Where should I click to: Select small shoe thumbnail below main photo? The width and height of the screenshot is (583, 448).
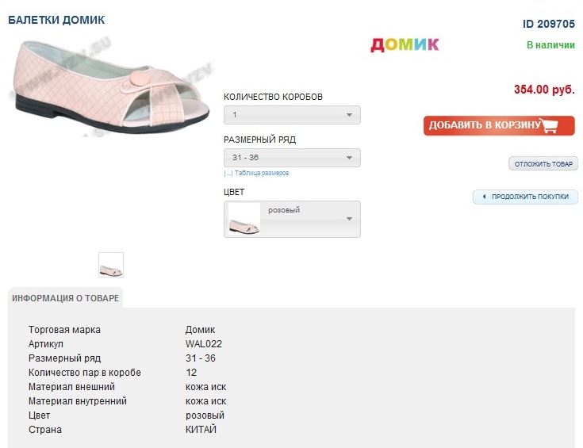click(x=111, y=265)
